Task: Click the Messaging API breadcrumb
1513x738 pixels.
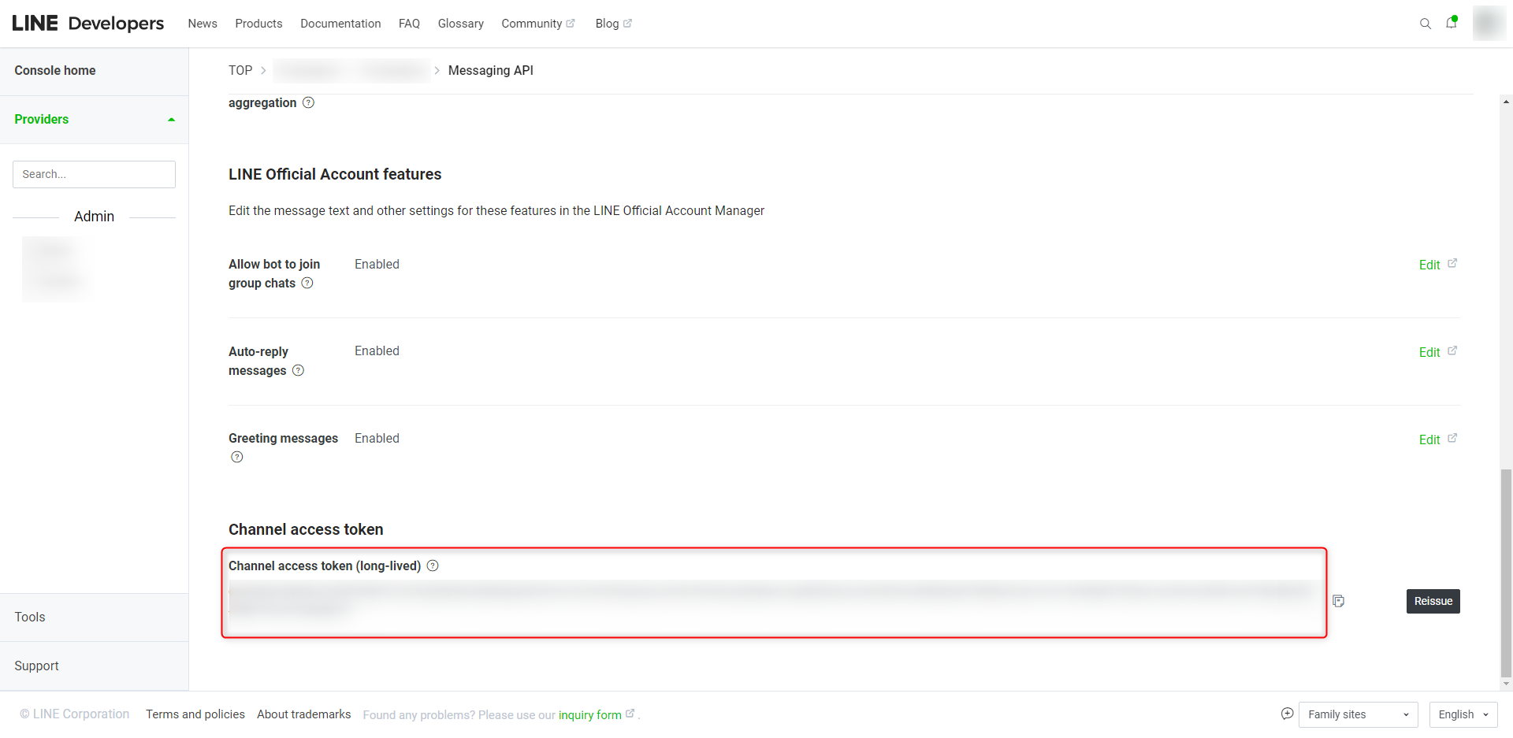Action: [491, 70]
